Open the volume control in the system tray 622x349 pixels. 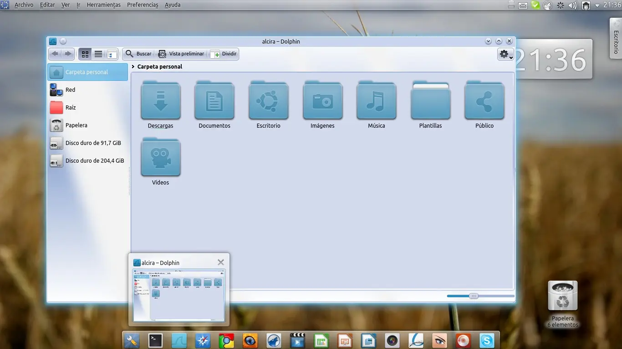(x=572, y=5)
